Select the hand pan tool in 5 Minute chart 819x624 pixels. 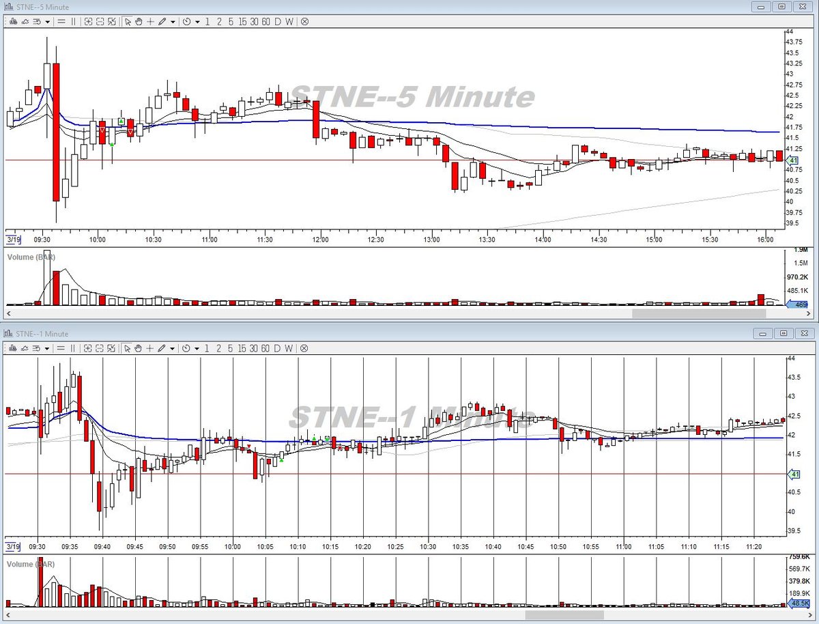click(139, 21)
